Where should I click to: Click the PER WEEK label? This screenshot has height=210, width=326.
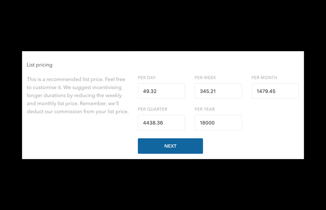pos(205,77)
